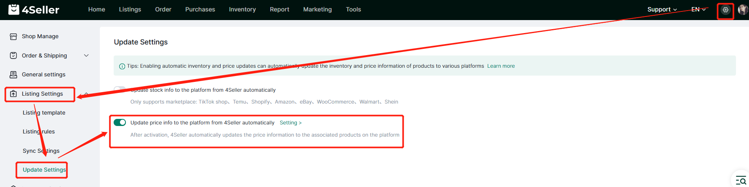Screen dimensions: 749x187
Task: Click the Order & Shipping sidebar icon
Action: (x=13, y=56)
